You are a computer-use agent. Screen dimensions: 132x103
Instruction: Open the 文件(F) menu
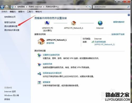(x=4, y=12)
